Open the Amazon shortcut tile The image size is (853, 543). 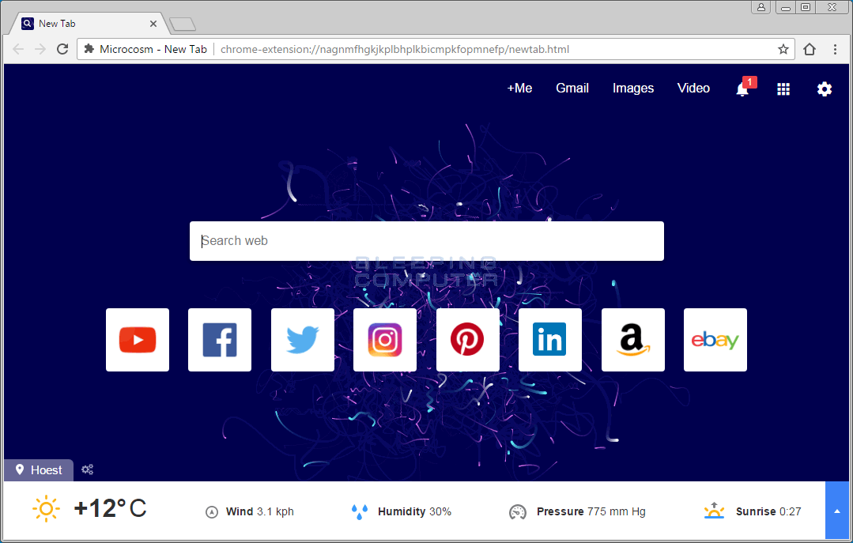(633, 340)
